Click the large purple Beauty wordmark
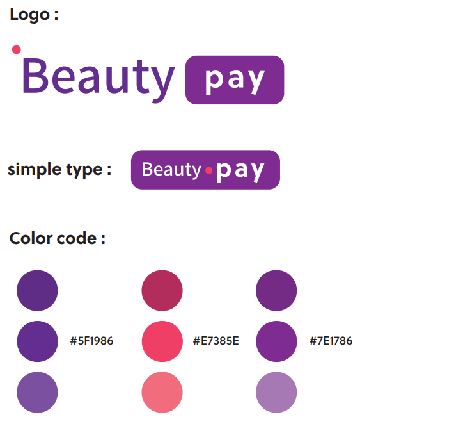The image size is (463, 442). [98, 80]
